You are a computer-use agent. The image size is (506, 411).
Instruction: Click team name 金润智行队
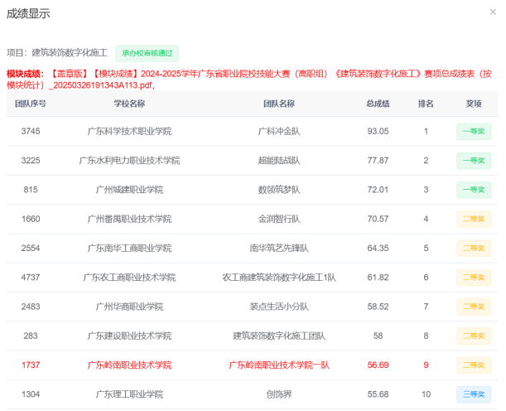[x=279, y=219]
